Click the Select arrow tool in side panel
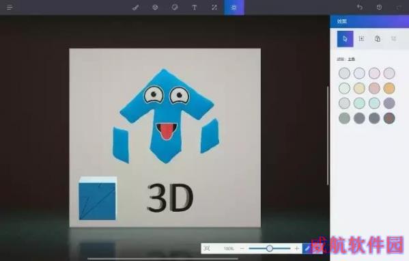 pyautogui.click(x=345, y=39)
